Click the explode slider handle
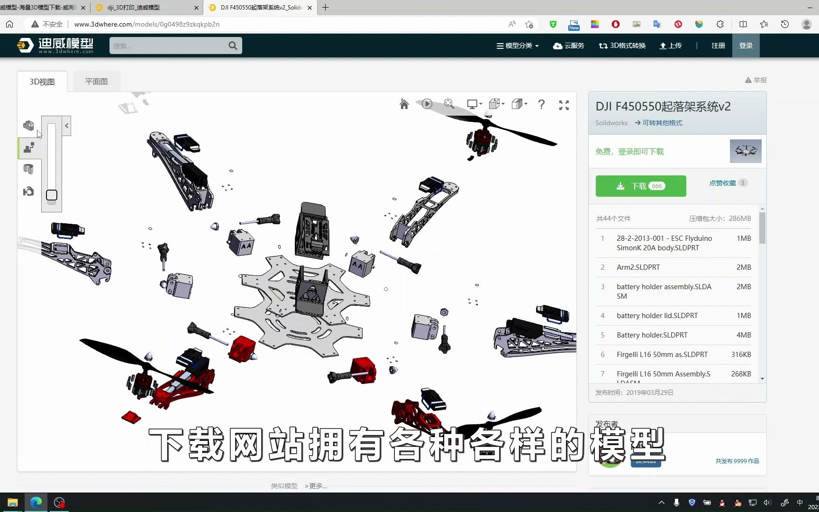Image resolution: width=819 pixels, height=512 pixels. pos(52,195)
